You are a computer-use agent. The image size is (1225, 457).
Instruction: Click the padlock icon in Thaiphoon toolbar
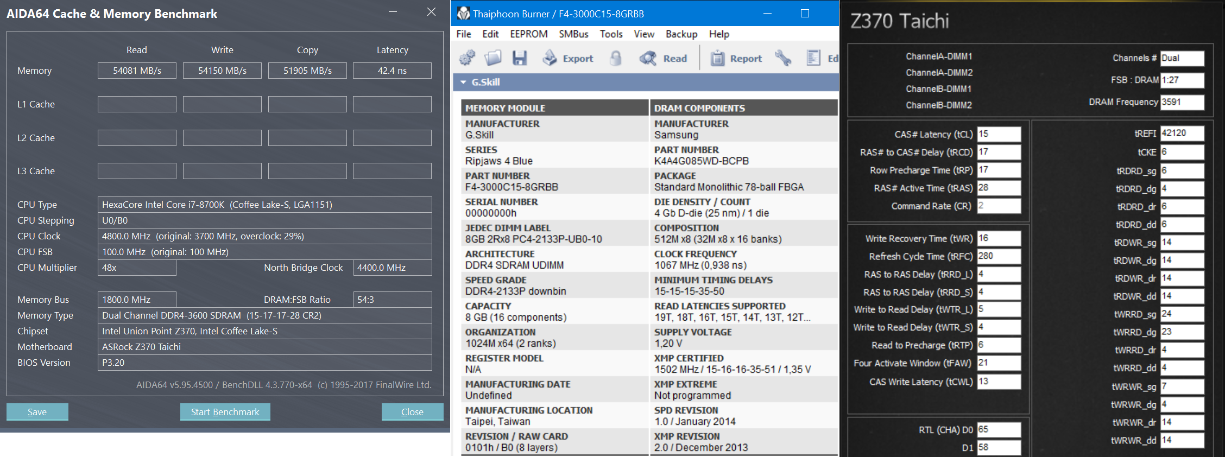[615, 58]
